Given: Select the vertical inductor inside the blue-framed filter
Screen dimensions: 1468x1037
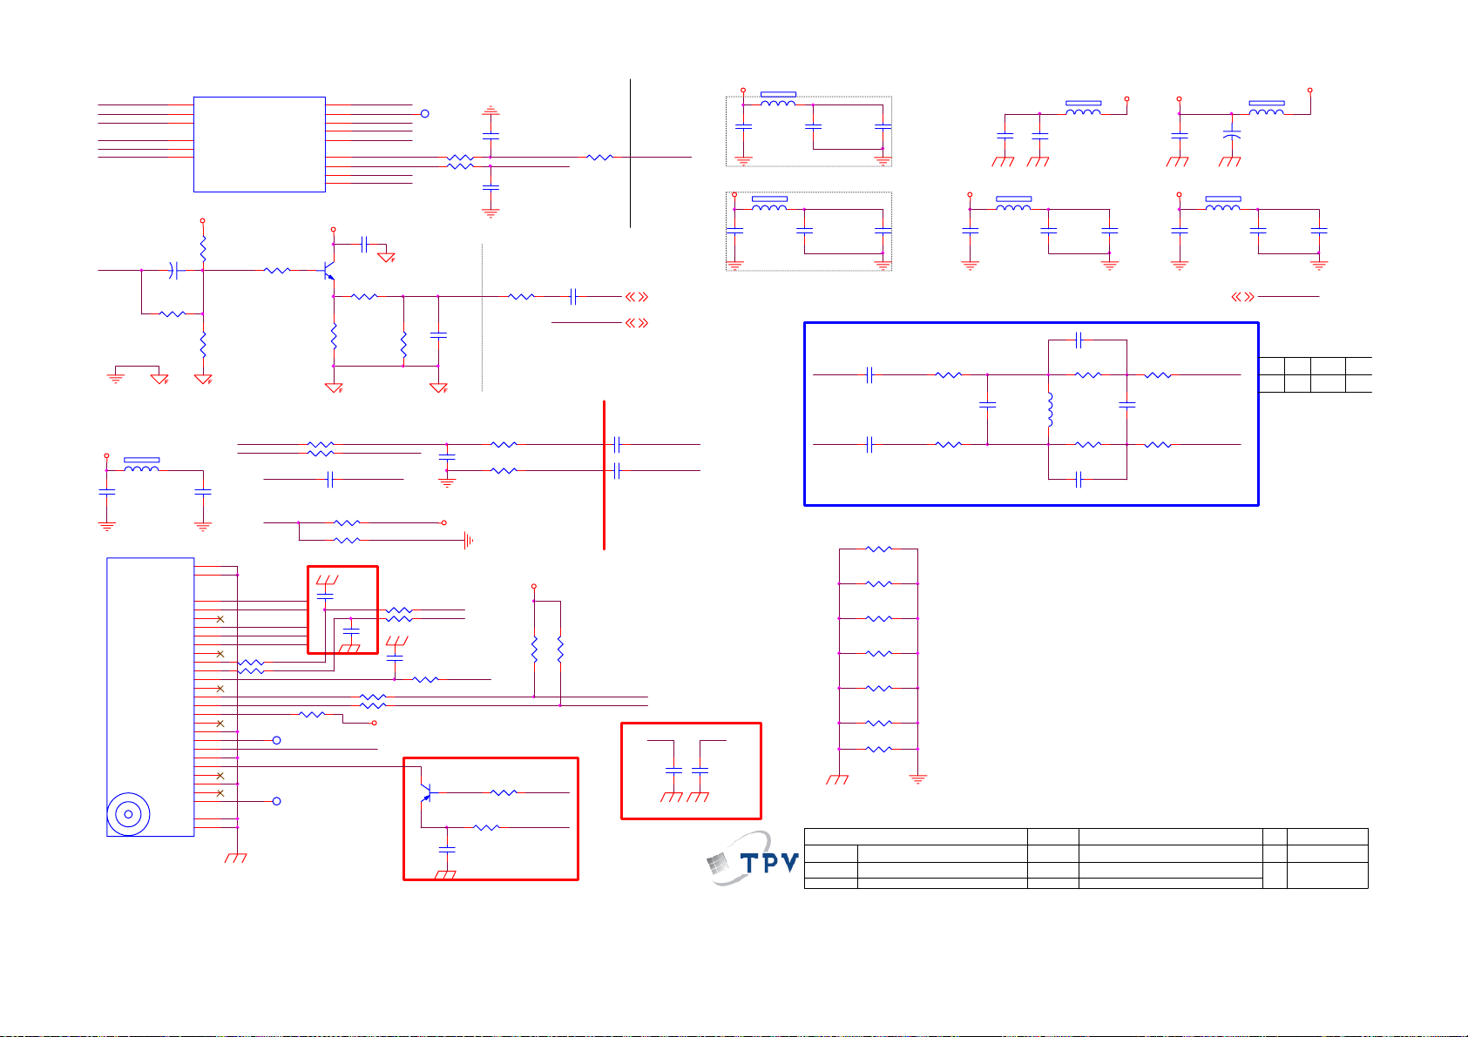Looking at the screenshot, I should point(1049,410).
